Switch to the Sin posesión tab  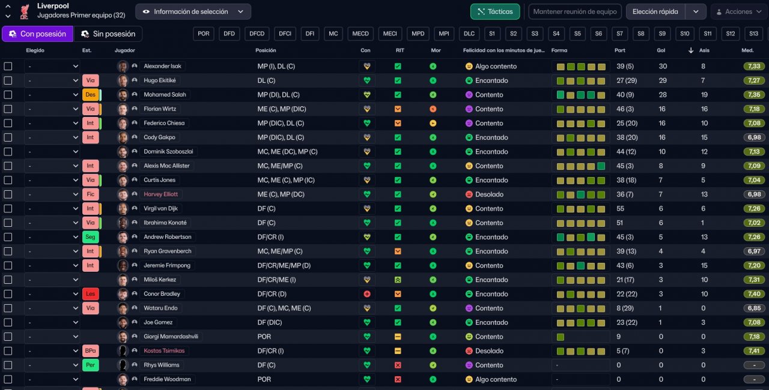[108, 34]
